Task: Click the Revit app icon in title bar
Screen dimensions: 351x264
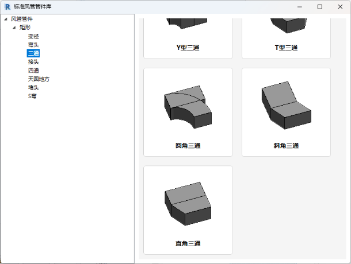Action: (x=7, y=7)
